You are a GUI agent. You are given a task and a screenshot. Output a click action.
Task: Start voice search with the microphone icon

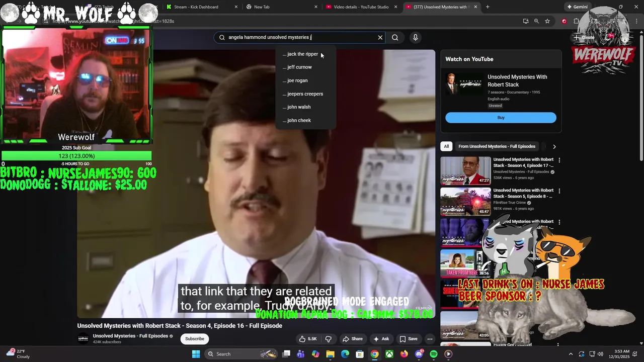point(415,37)
